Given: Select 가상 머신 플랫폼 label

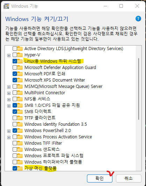Looking at the screenshot, I should pyautogui.click(x=41, y=168).
